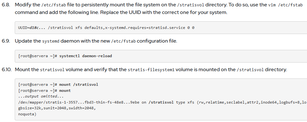Click the stratisvol inline code after 'Mount the'
Screen dimensions: 307x122
[52, 70]
